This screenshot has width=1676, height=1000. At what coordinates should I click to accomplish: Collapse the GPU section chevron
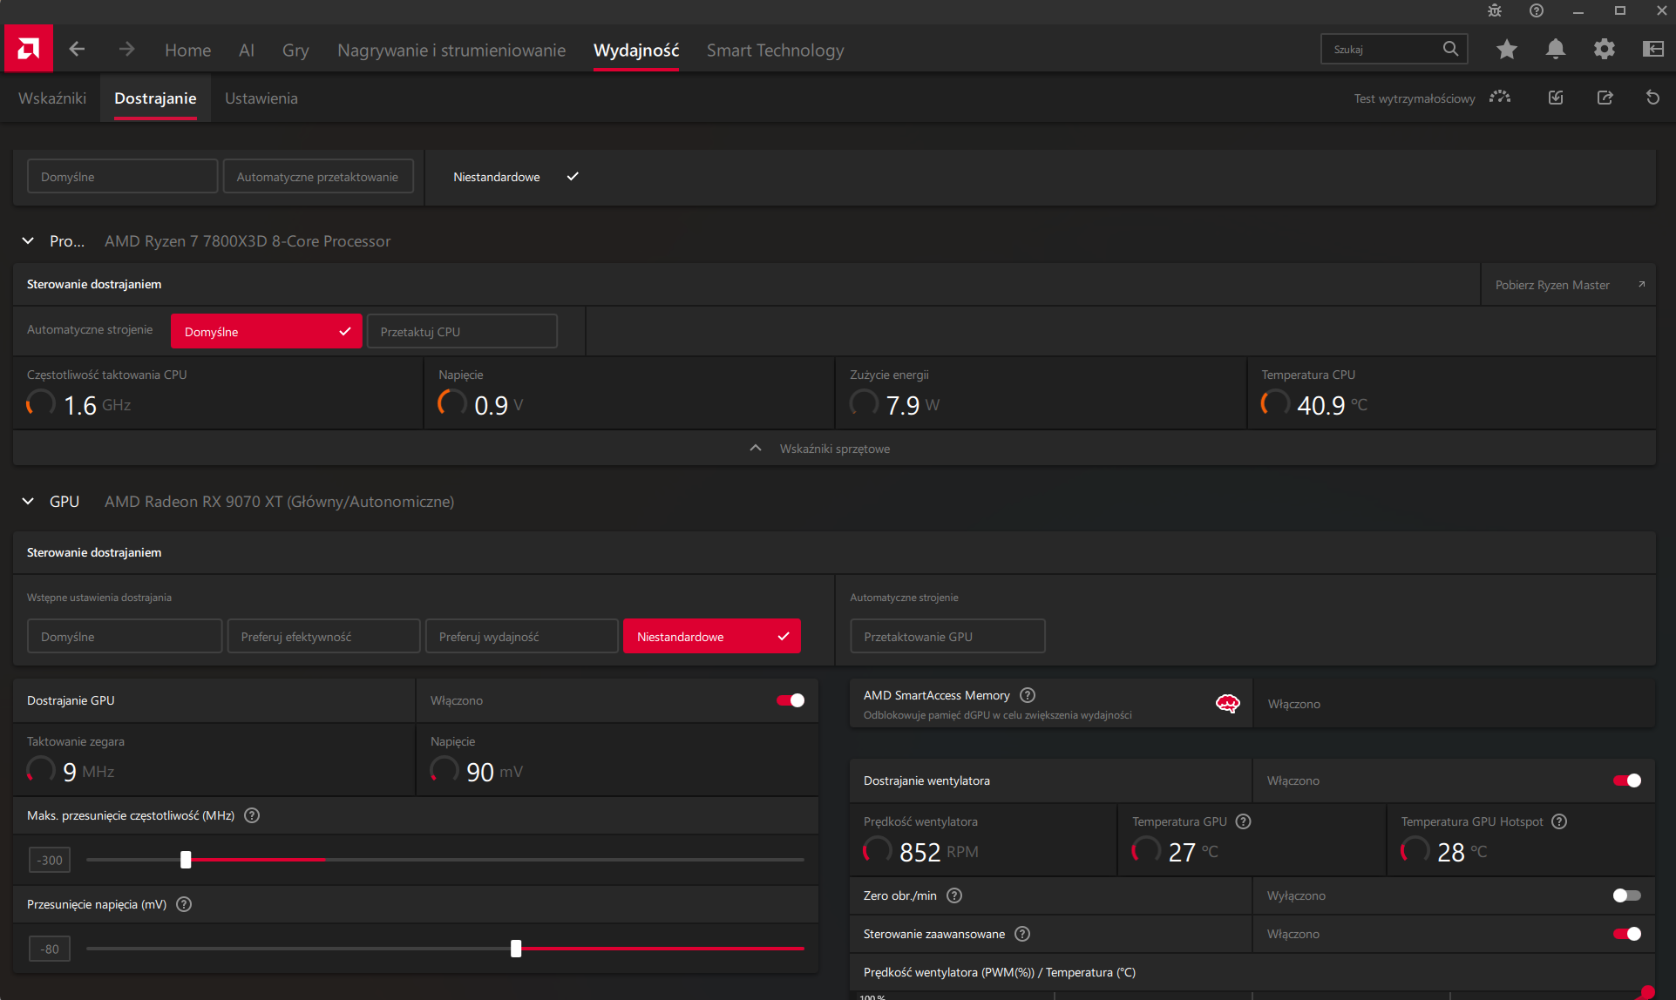(28, 502)
